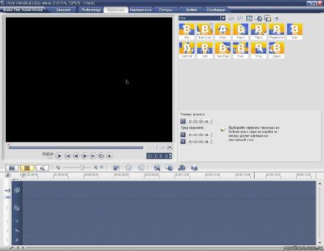324x251 pixels.
Task: Click the timeline zoom slider handle
Action: [82, 168]
